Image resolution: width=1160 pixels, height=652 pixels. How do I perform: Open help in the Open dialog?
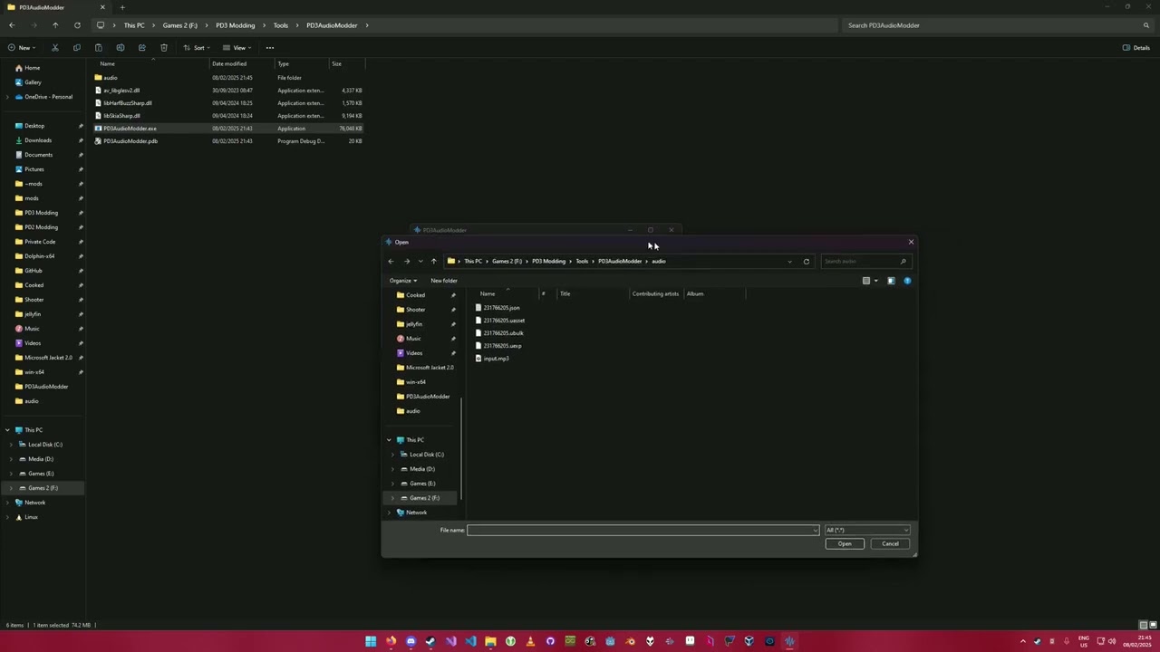[x=907, y=281]
